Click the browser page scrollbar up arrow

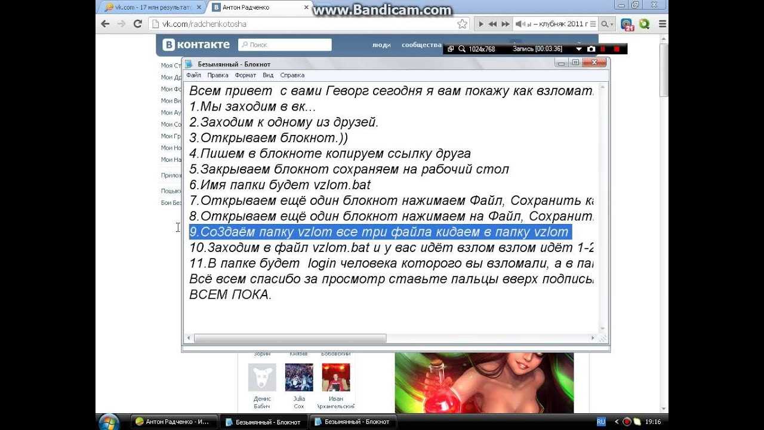tap(664, 39)
